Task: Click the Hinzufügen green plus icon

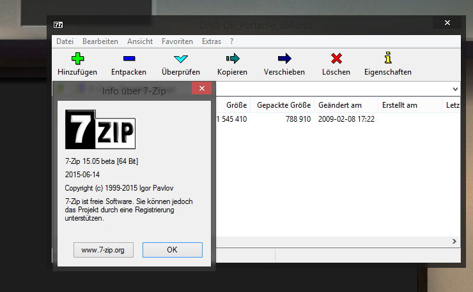Action: tap(77, 59)
